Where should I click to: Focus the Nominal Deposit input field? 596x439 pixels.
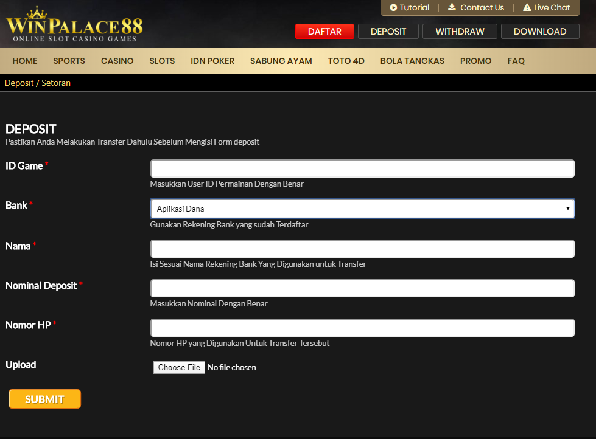362,288
